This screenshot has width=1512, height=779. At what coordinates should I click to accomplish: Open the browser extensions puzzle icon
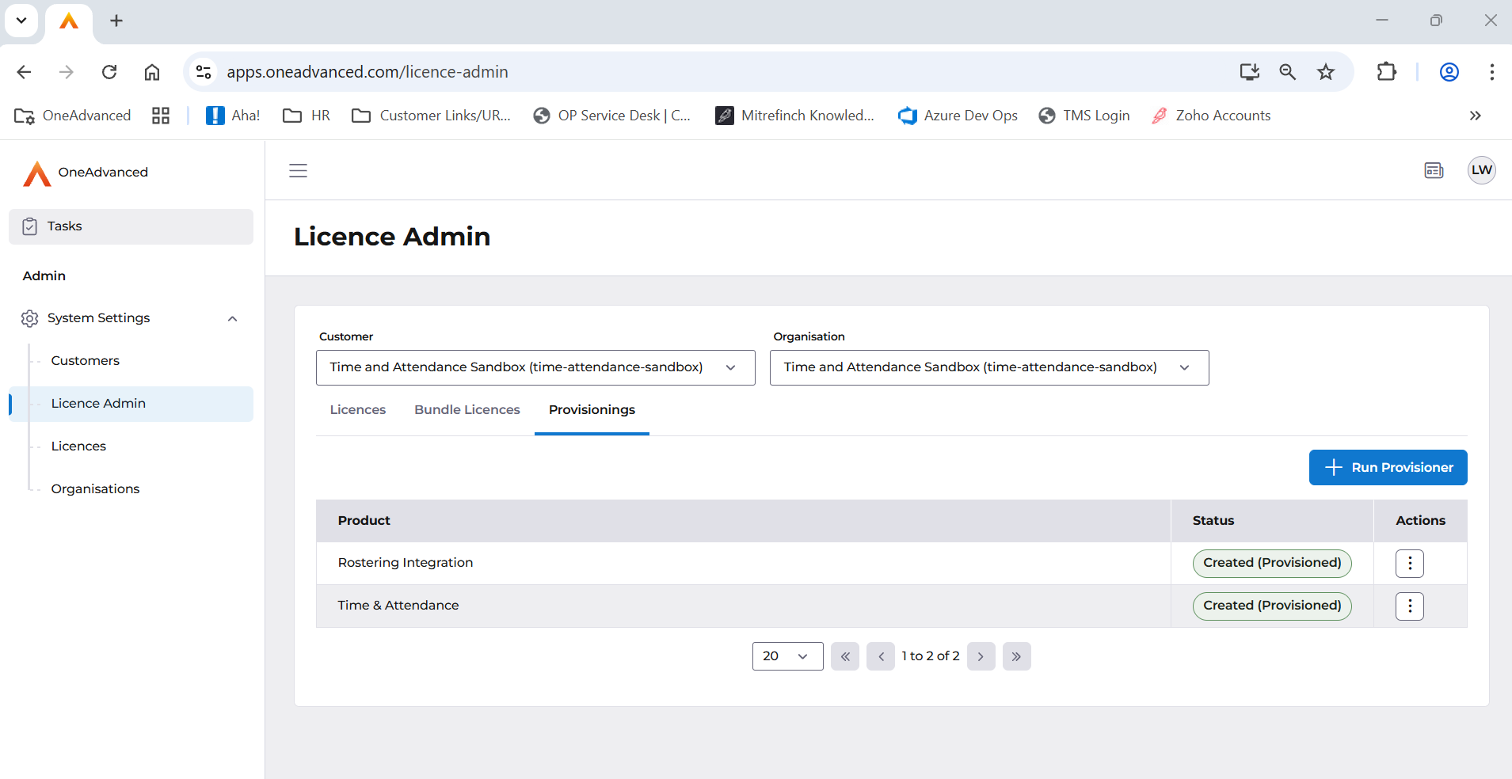click(1387, 72)
